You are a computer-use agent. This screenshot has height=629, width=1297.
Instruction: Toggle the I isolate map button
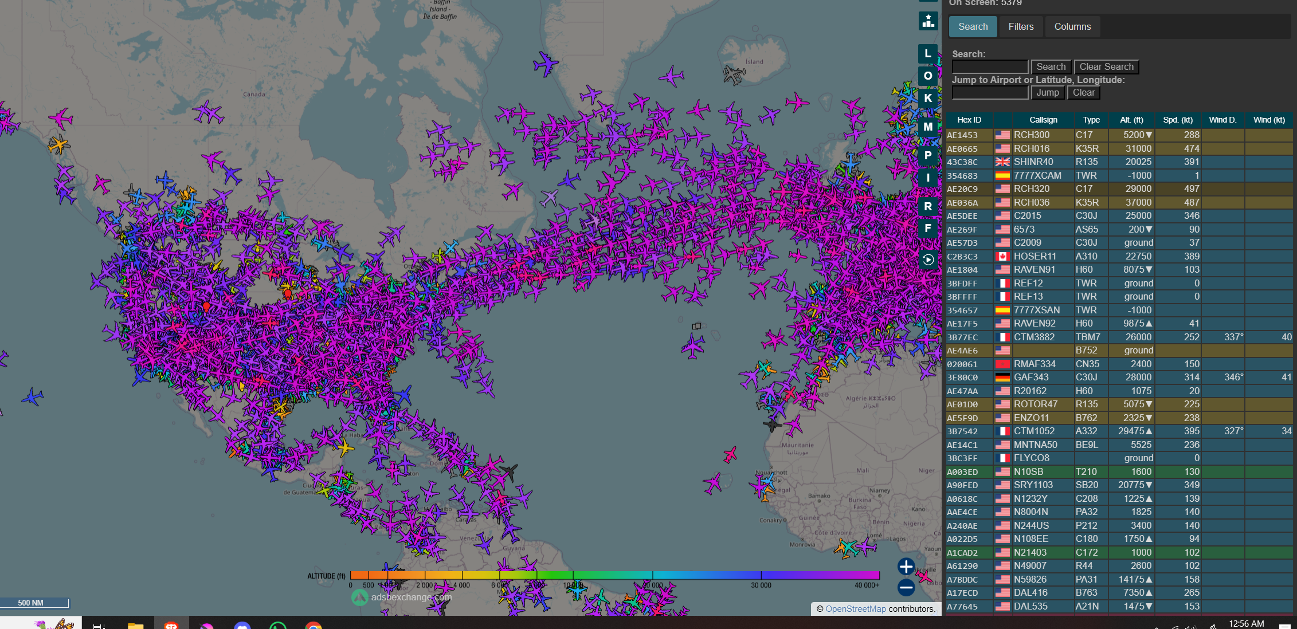[928, 178]
